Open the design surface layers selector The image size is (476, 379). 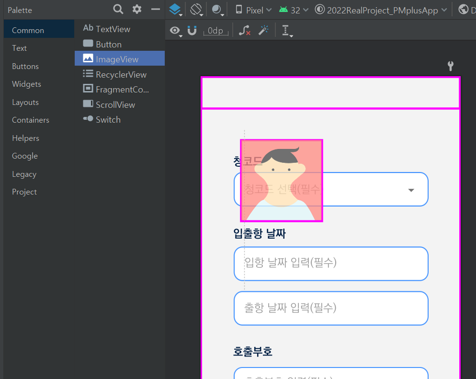click(x=175, y=10)
